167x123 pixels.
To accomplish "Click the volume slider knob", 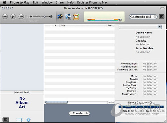I will (x=45, y=16).
